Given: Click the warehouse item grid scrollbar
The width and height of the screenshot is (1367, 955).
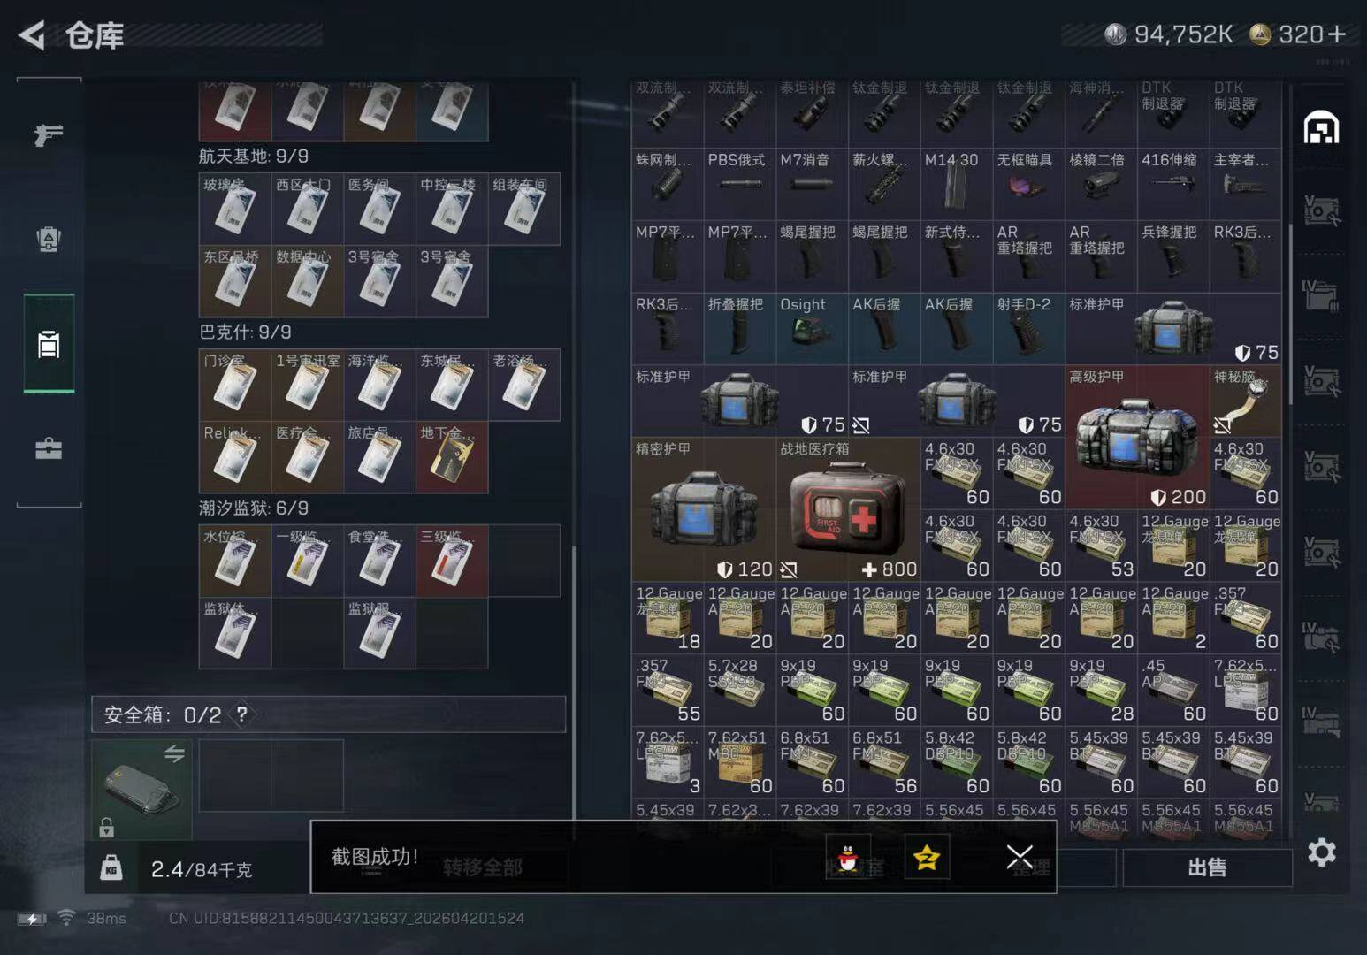Looking at the screenshot, I should [1291, 315].
